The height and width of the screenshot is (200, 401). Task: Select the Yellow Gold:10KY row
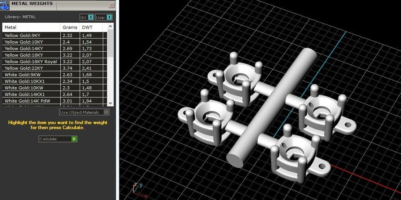pyautogui.click(x=55, y=42)
